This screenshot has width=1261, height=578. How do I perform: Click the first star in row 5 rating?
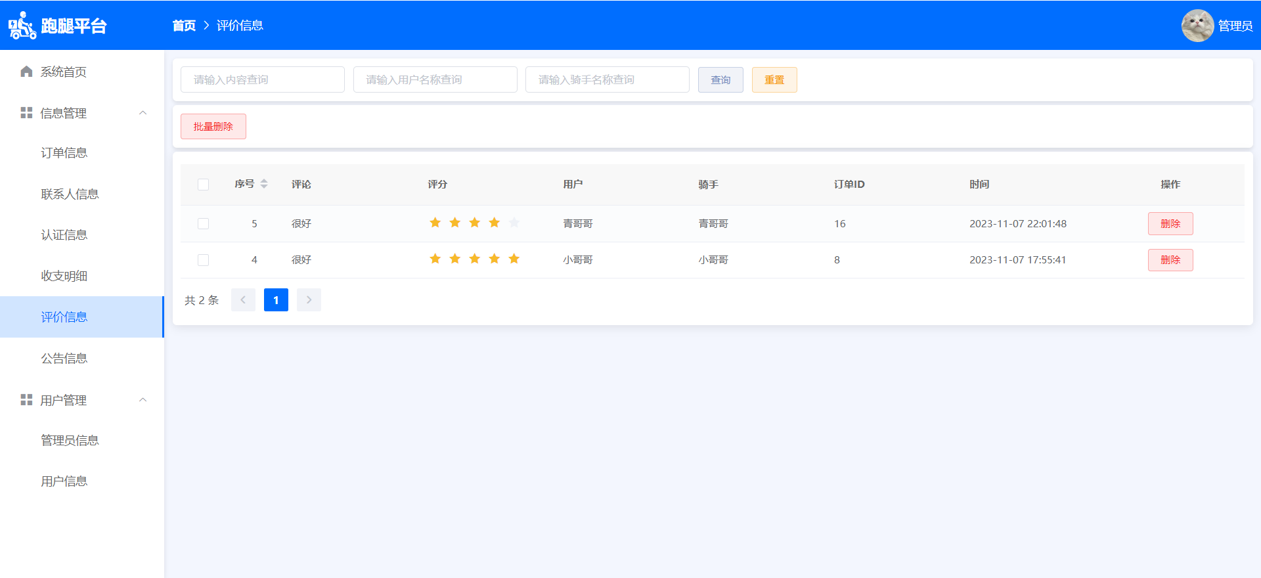[435, 223]
